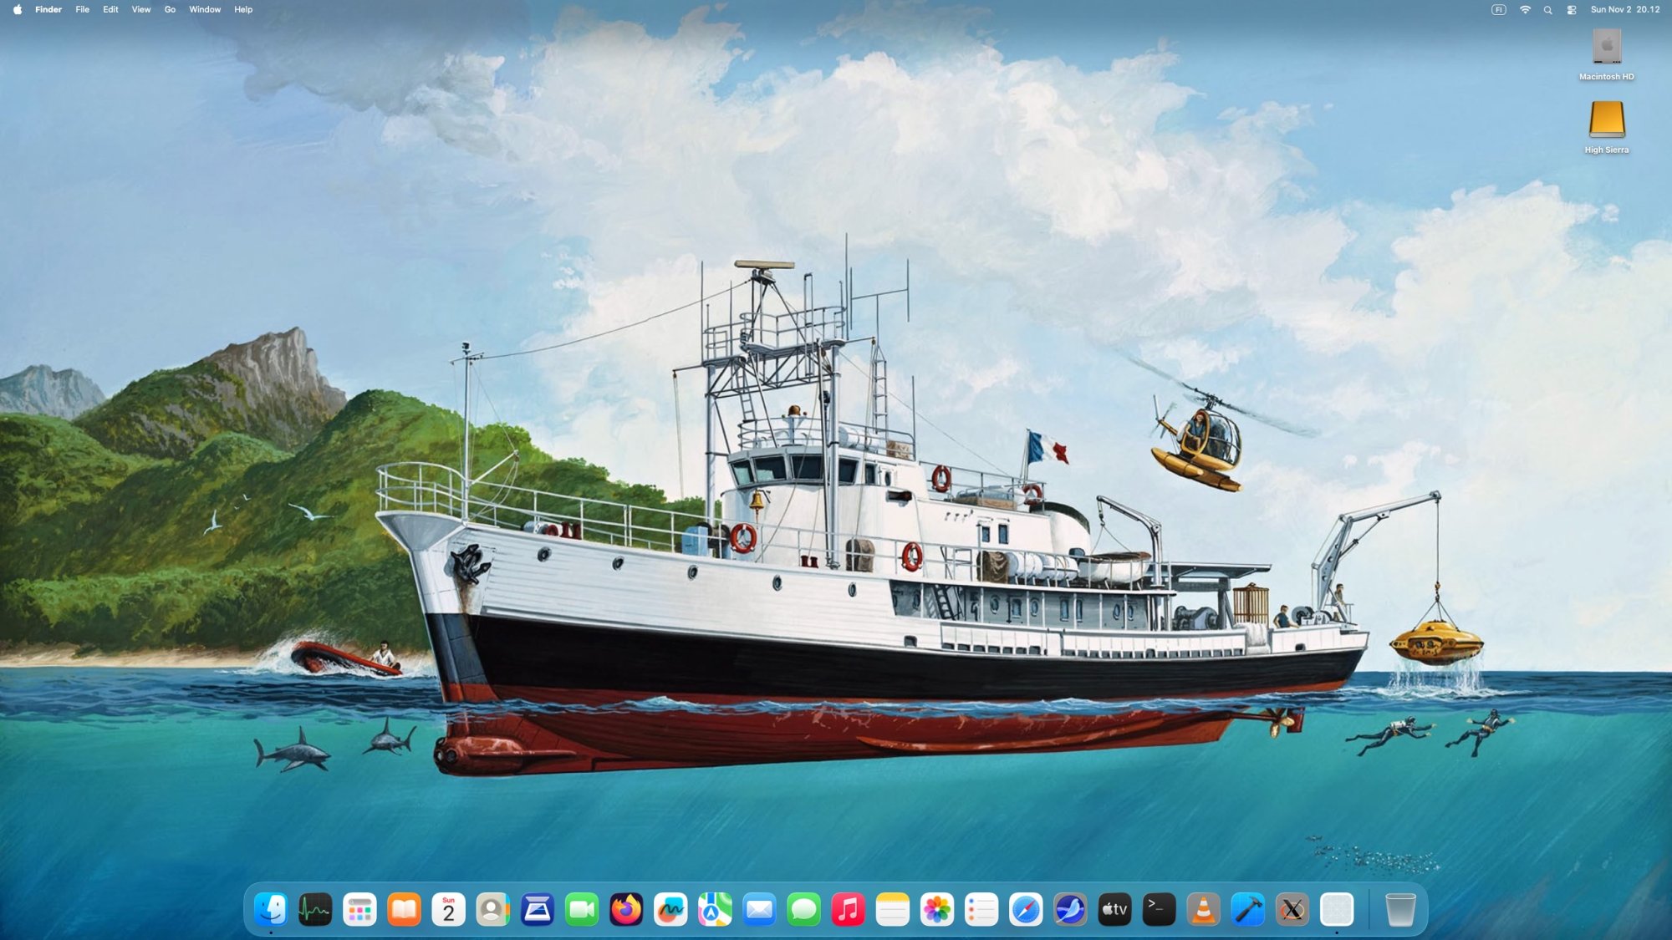1672x940 pixels.
Task: Open VLC media player
Action: click(1203, 909)
